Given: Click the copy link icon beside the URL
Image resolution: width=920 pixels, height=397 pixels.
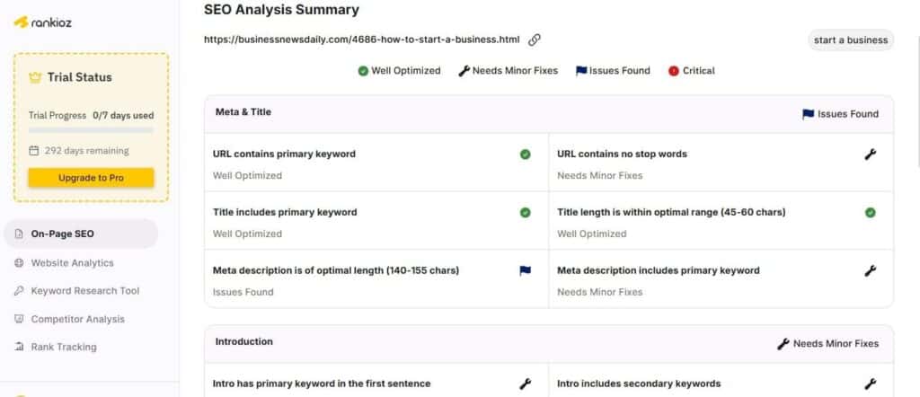Looking at the screenshot, I should coord(535,40).
